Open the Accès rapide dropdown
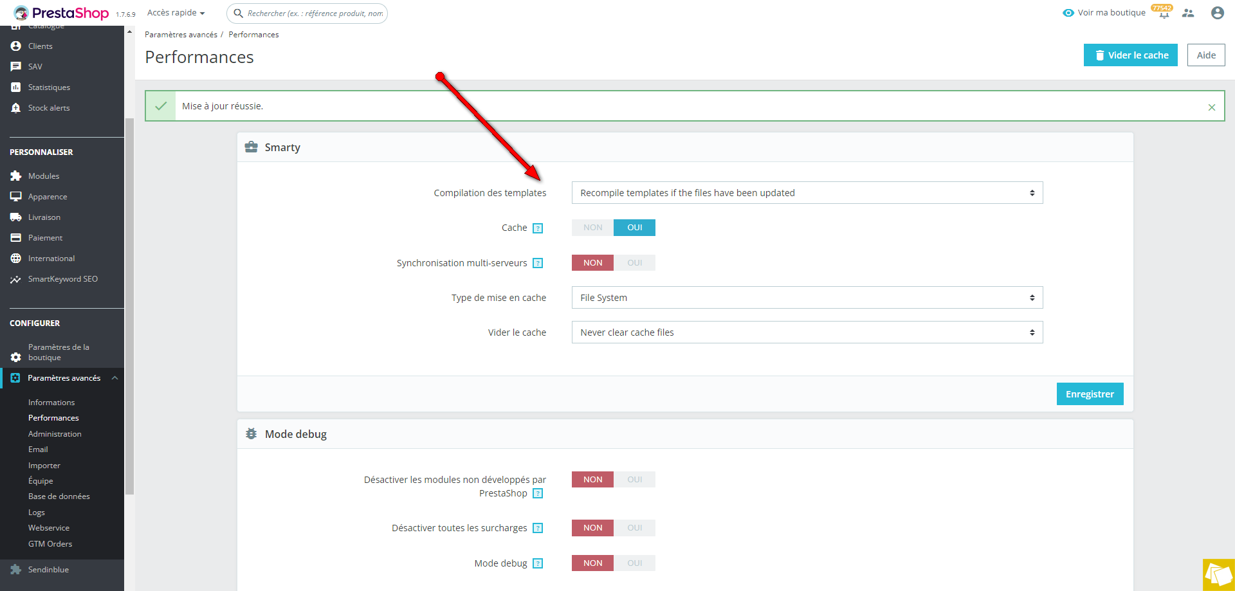1235x591 pixels. click(x=176, y=13)
